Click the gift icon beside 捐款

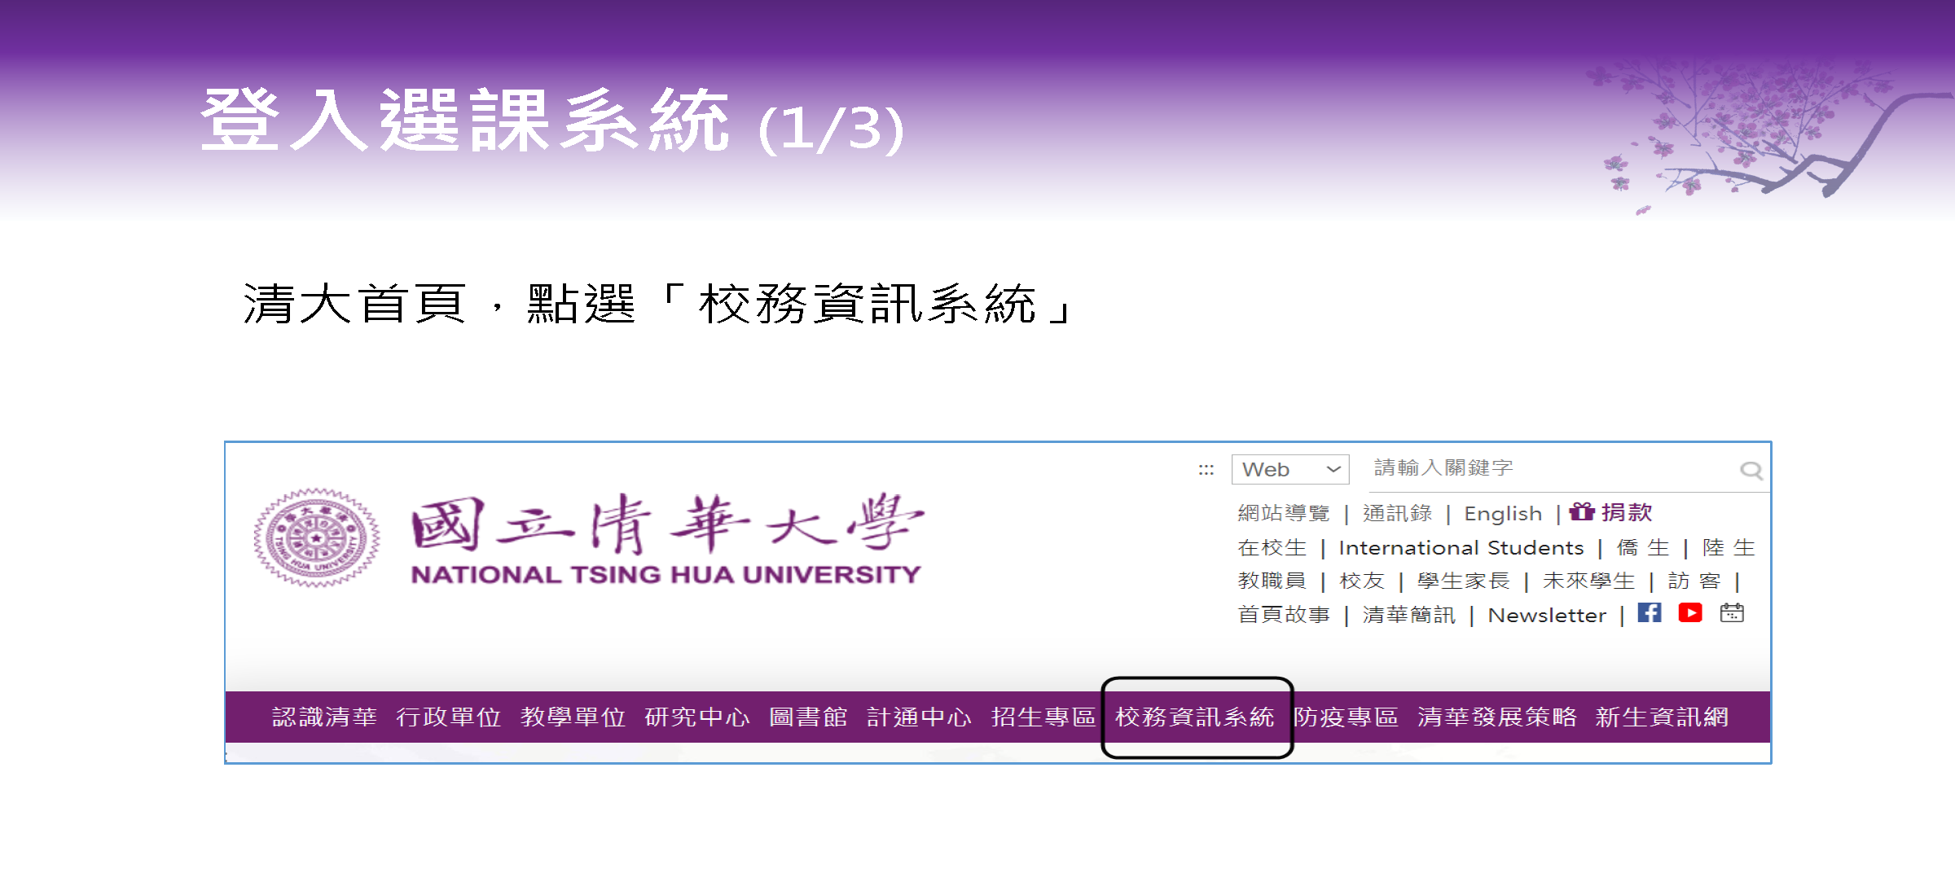point(1582,511)
